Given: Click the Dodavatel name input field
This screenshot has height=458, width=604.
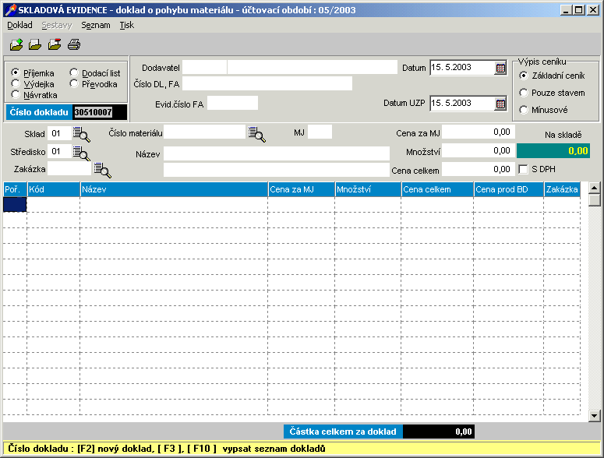Looking at the screenshot, I should (313, 67).
